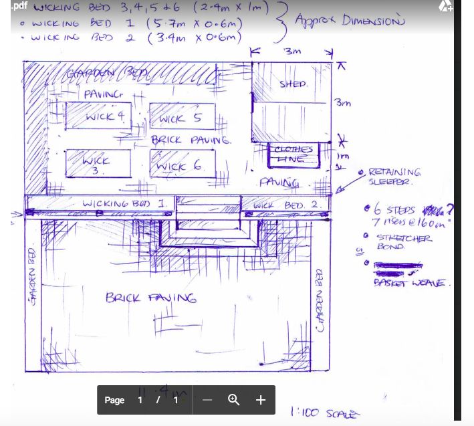Viewport: 474px width, 426px height.
Task: Click the '1:100 SCALE' text
Action: coord(326,413)
